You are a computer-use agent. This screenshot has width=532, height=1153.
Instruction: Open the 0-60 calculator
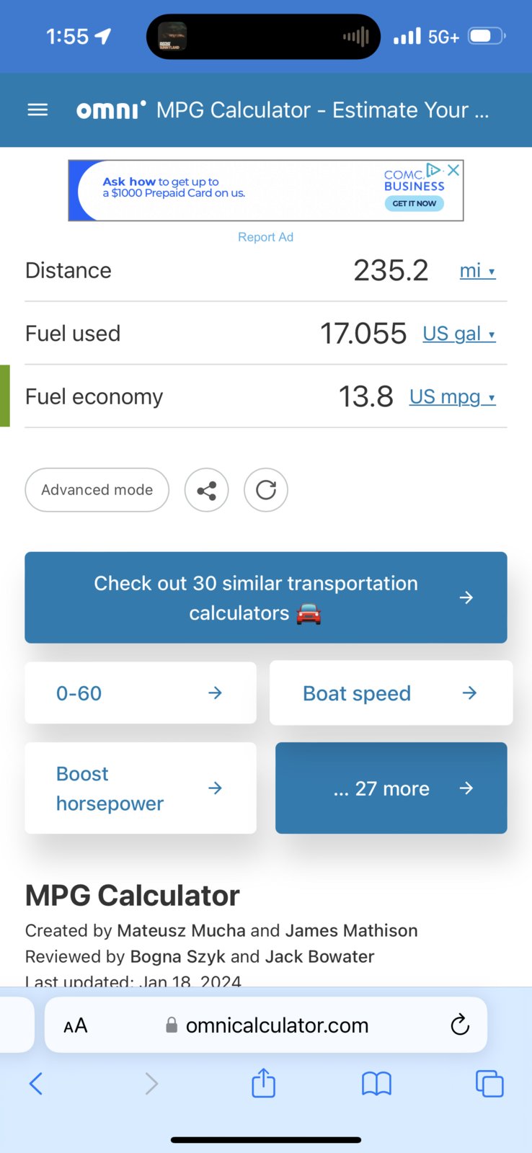[x=141, y=693]
